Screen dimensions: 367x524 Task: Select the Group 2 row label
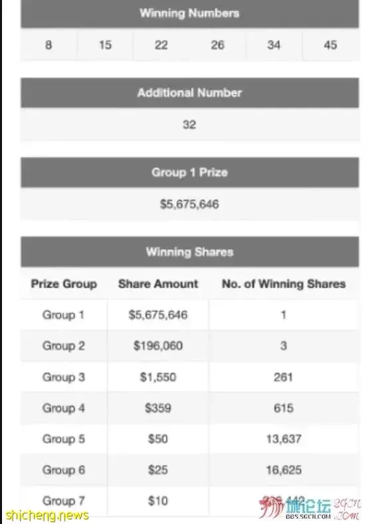point(64,345)
